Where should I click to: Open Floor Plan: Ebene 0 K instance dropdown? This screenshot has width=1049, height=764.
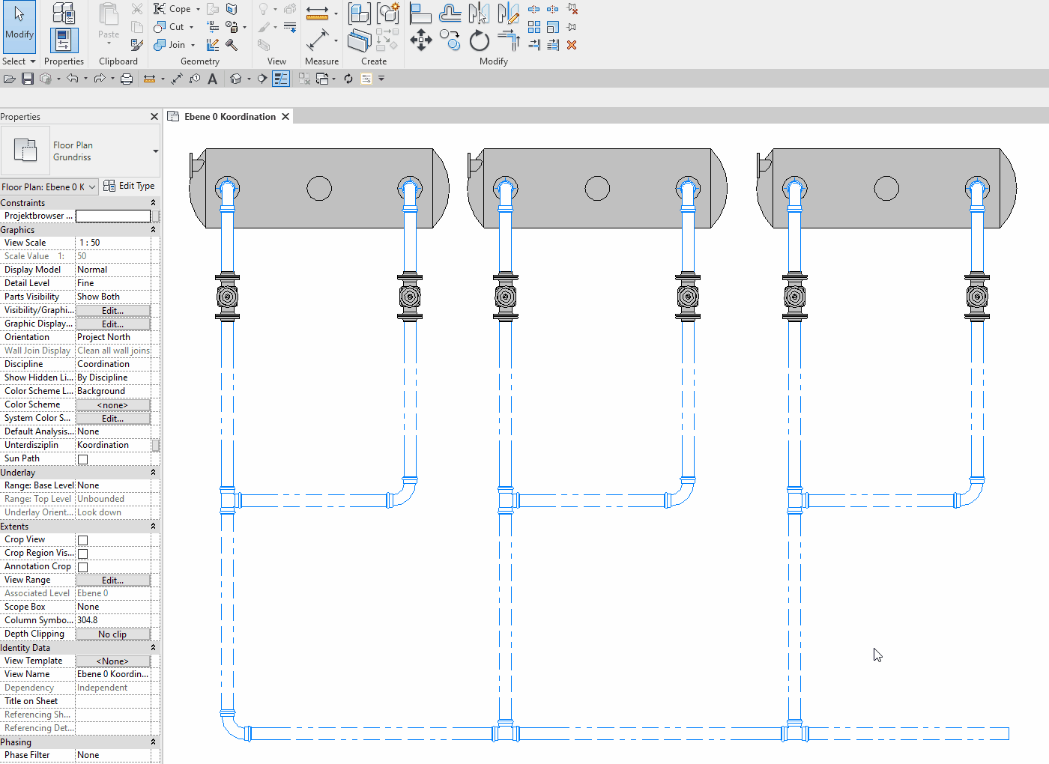(x=49, y=187)
